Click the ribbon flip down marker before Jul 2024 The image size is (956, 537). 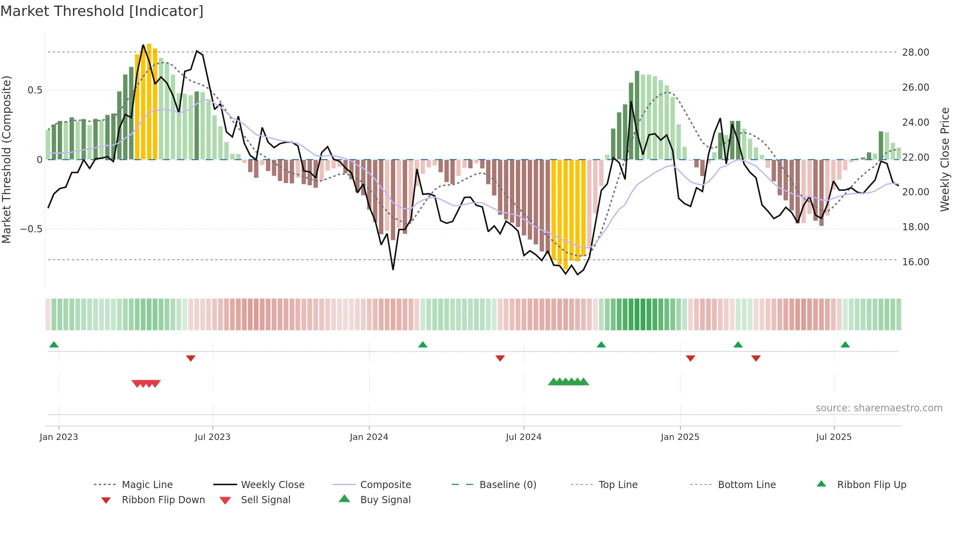coord(500,358)
